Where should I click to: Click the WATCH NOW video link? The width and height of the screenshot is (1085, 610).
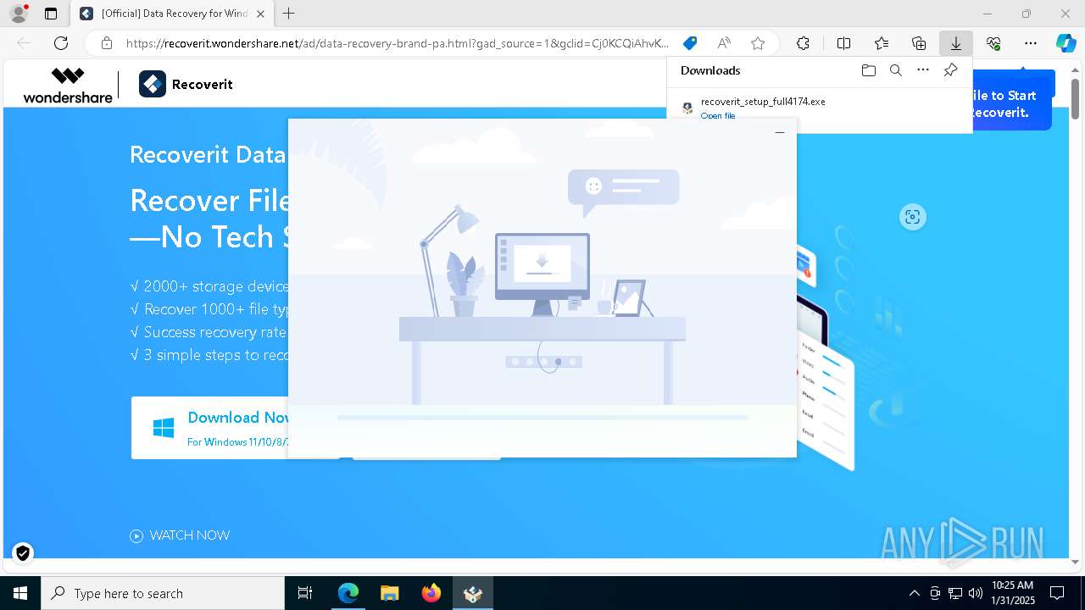pyautogui.click(x=180, y=535)
